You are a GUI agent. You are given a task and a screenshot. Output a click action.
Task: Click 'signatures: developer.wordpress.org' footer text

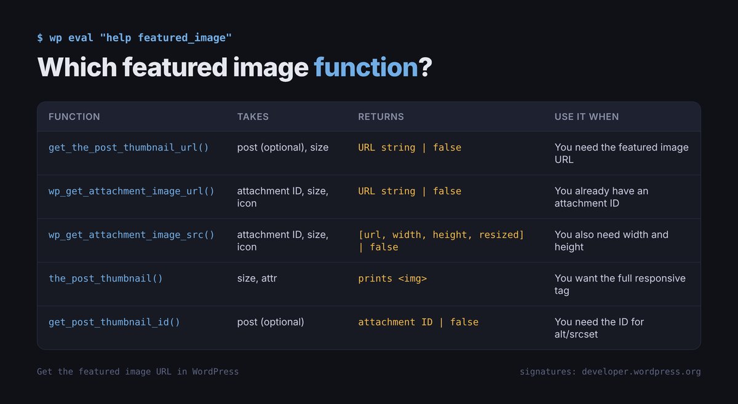610,371
